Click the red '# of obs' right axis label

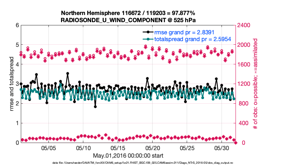tap(256, 84)
